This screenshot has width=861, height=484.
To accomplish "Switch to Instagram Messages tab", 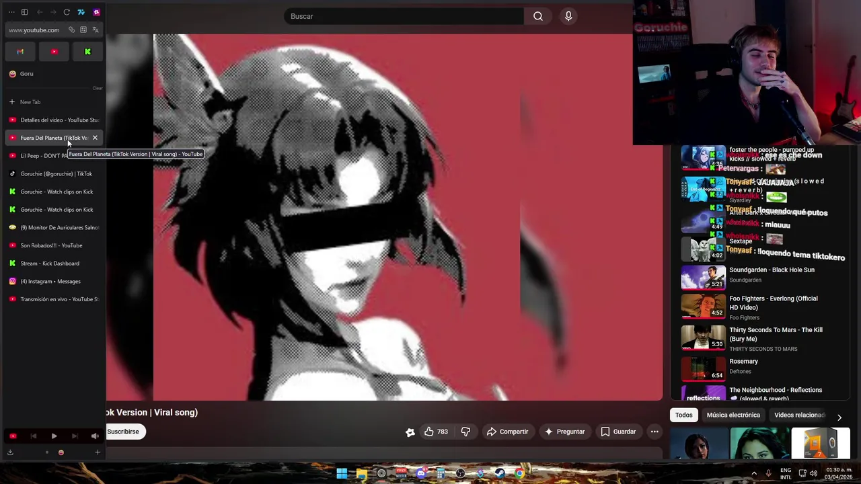I will [x=53, y=281].
